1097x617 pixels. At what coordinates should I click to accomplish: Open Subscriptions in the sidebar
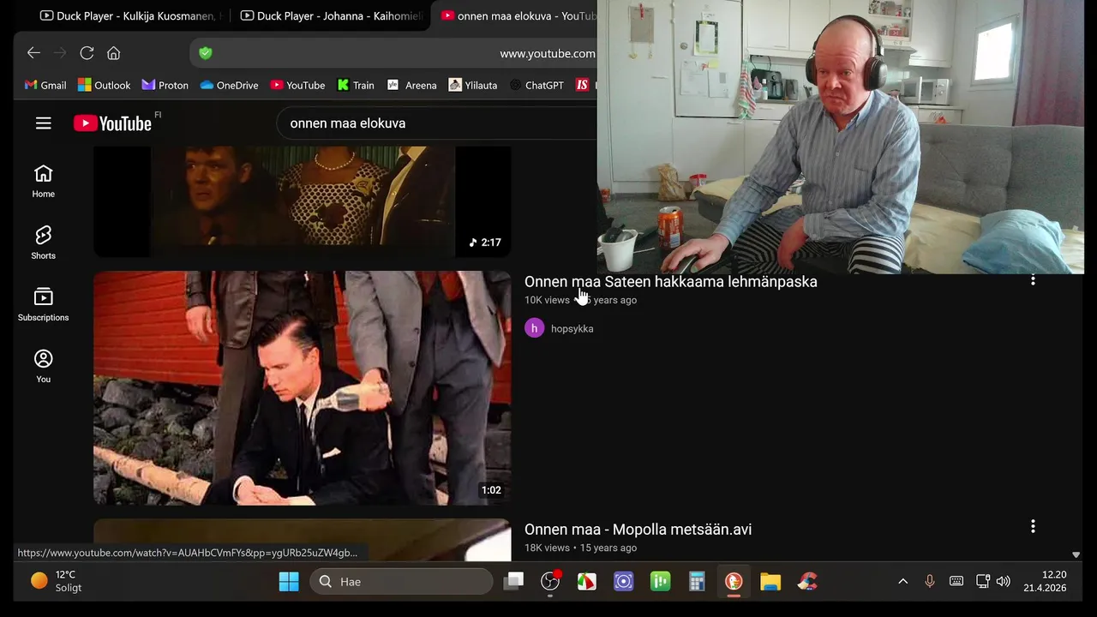[x=43, y=305]
